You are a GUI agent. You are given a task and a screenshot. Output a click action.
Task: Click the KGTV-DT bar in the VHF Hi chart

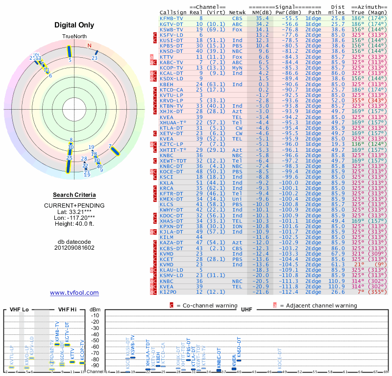pyautogui.click(x=67, y=344)
